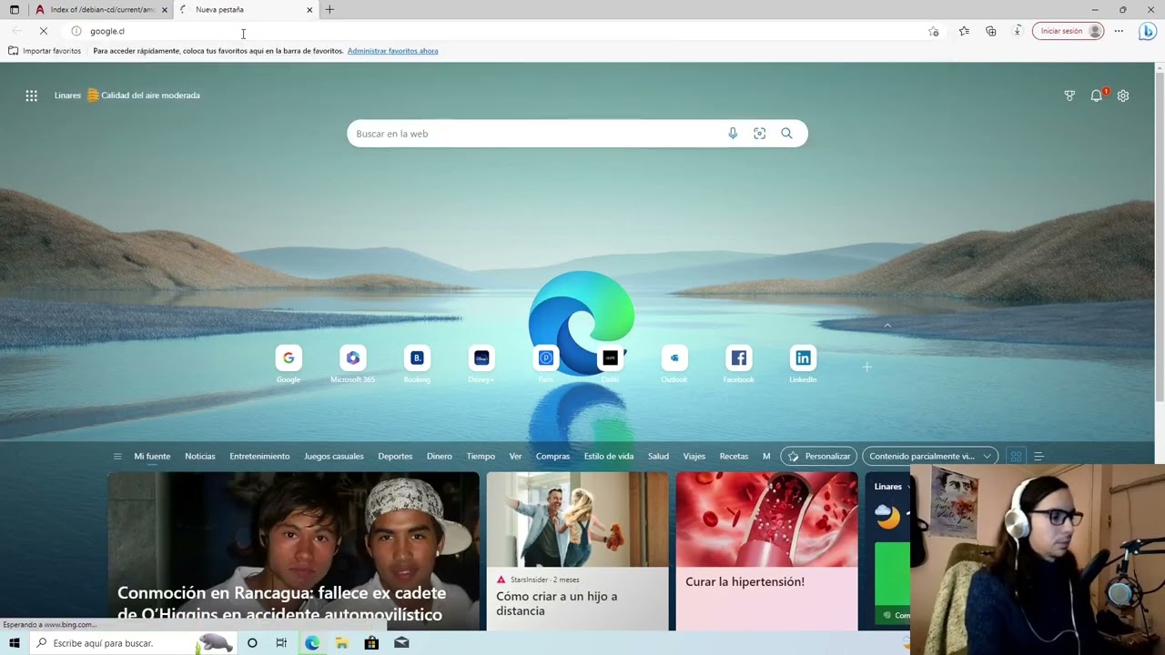The width and height of the screenshot is (1165, 655).
Task: Switch feed to list layout view
Action: (1038, 457)
